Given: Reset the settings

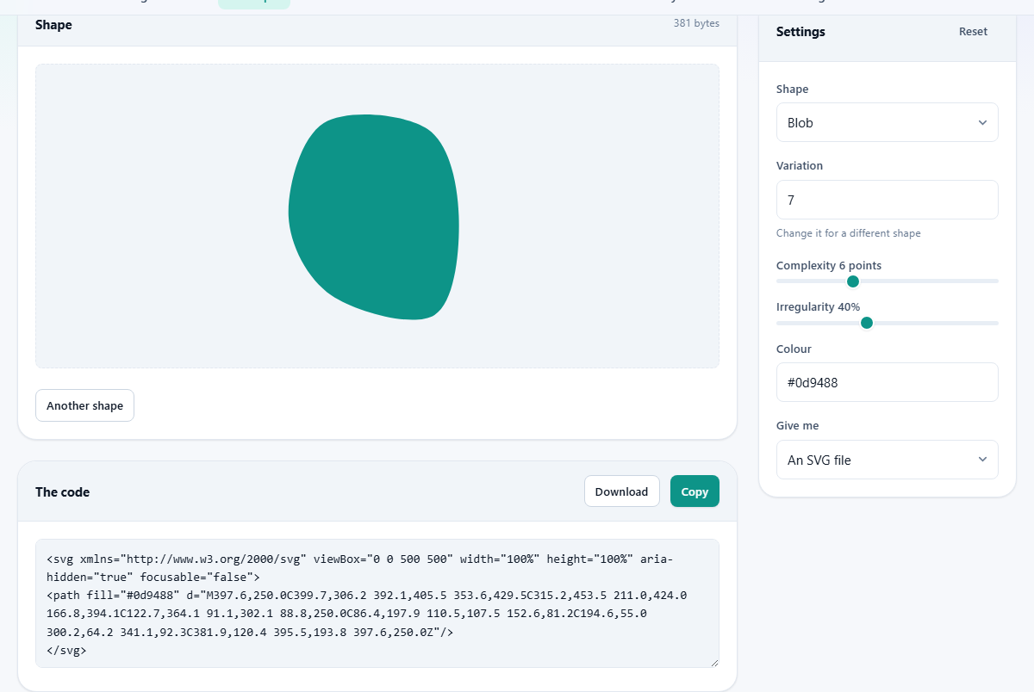Looking at the screenshot, I should tap(973, 32).
